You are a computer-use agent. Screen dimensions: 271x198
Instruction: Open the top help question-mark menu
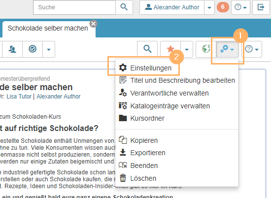click(240, 7)
